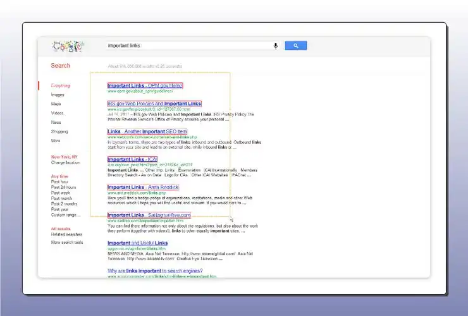Open Important Links - Anita Roddick result
Viewport: 468px width, 316px height.
pos(143,187)
